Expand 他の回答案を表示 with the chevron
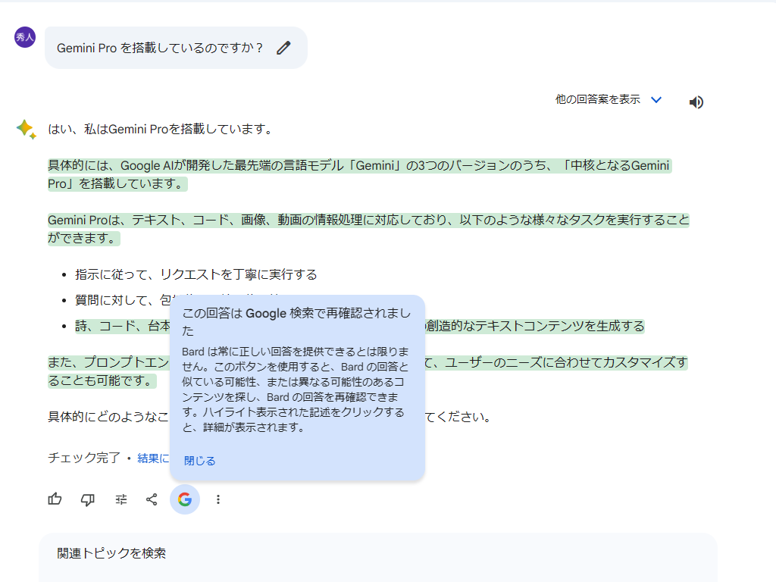 click(x=656, y=99)
